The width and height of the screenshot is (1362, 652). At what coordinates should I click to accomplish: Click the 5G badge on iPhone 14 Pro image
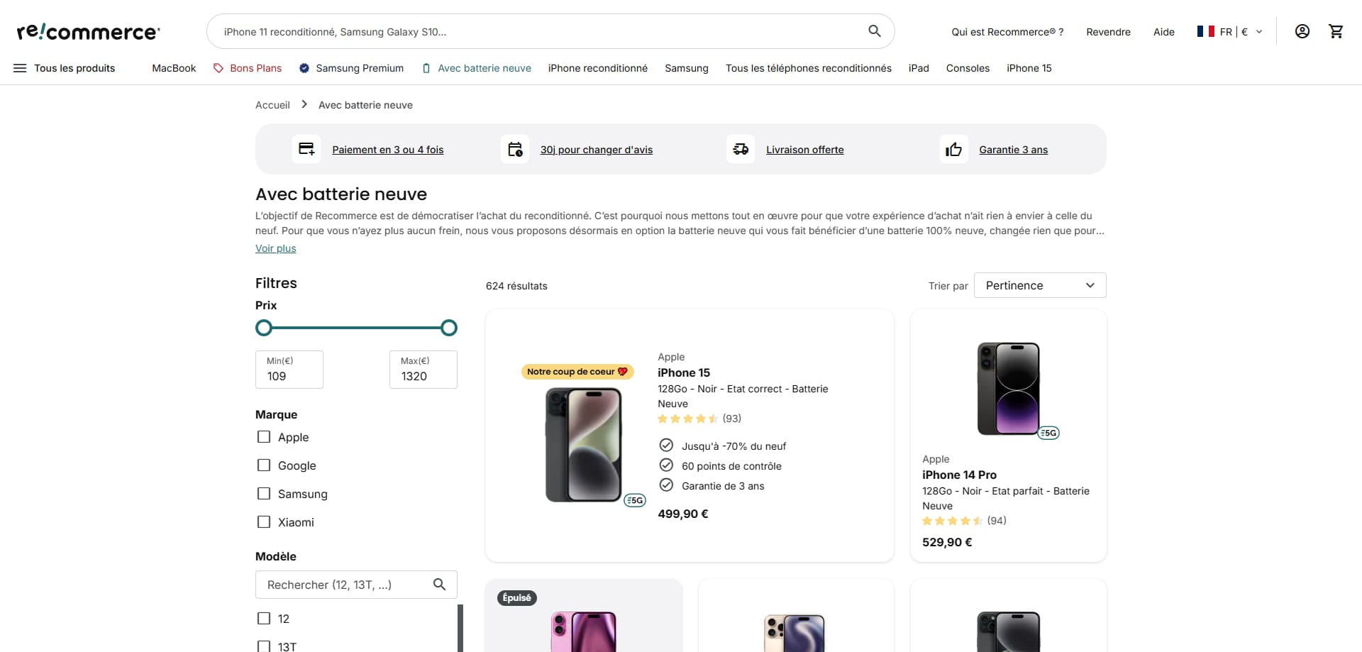[1048, 433]
